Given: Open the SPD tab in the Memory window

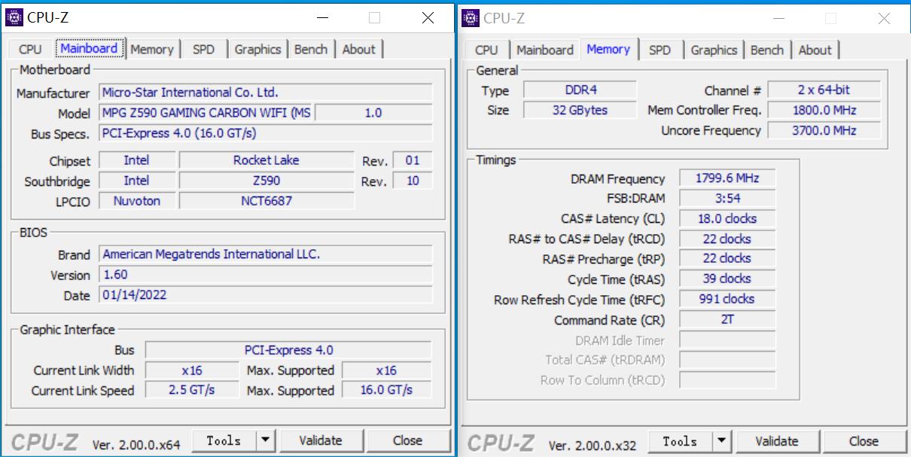Looking at the screenshot, I should (x=660, y=50).
